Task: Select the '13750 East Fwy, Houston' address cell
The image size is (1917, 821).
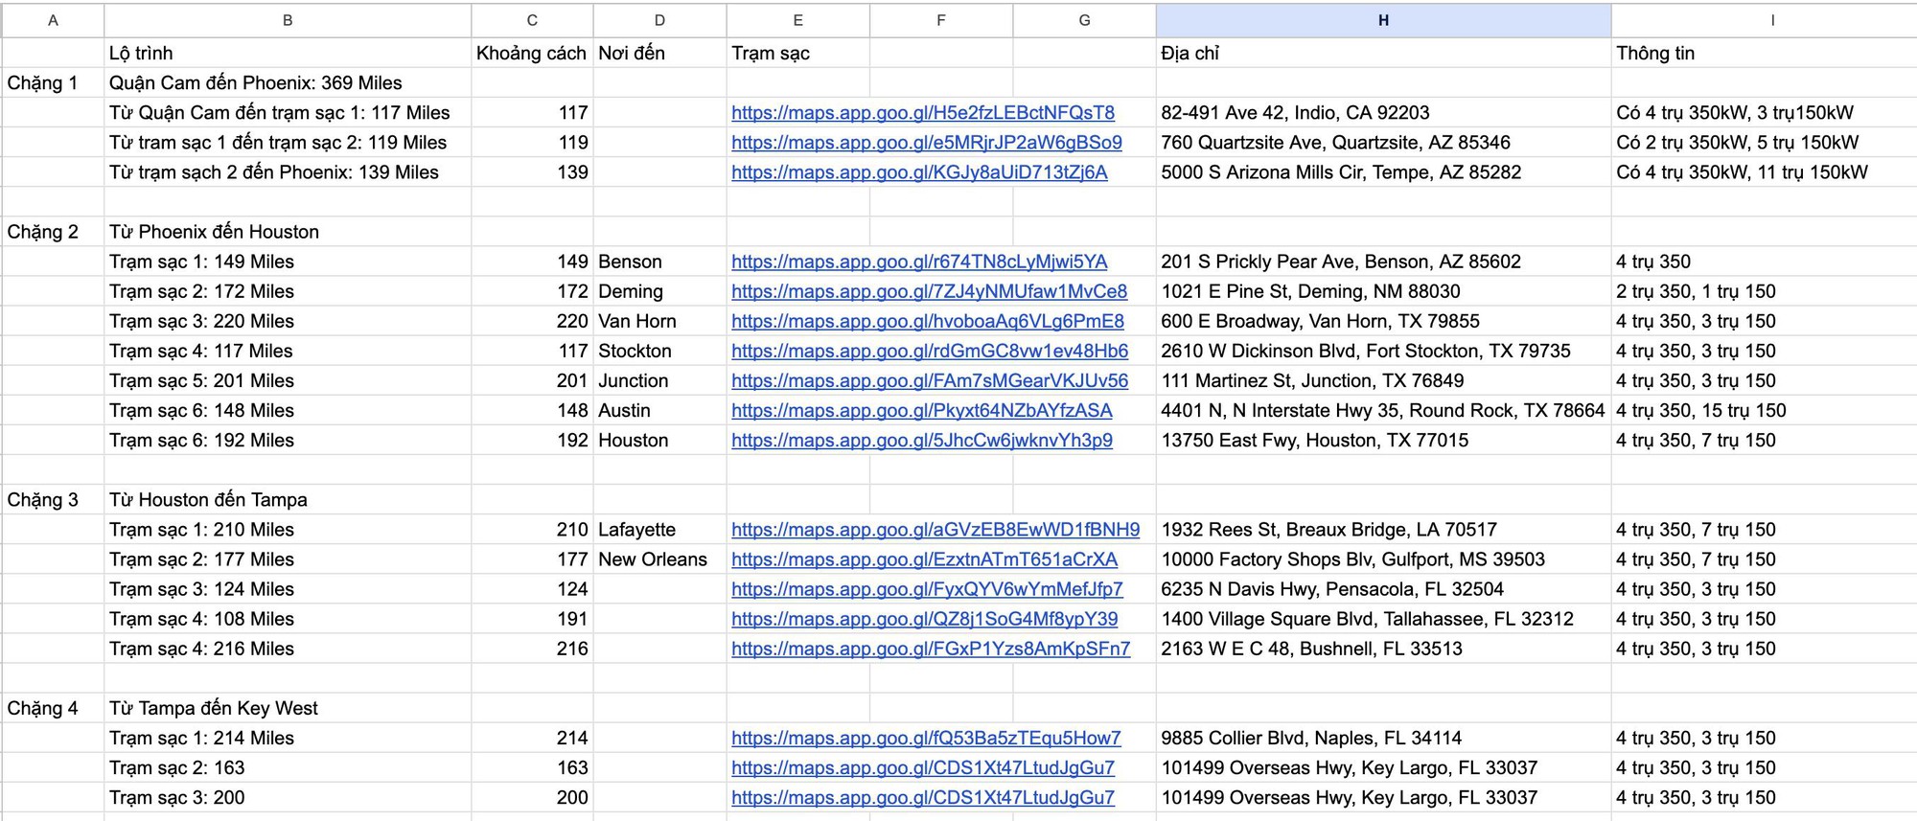Action: (1383, 440)
